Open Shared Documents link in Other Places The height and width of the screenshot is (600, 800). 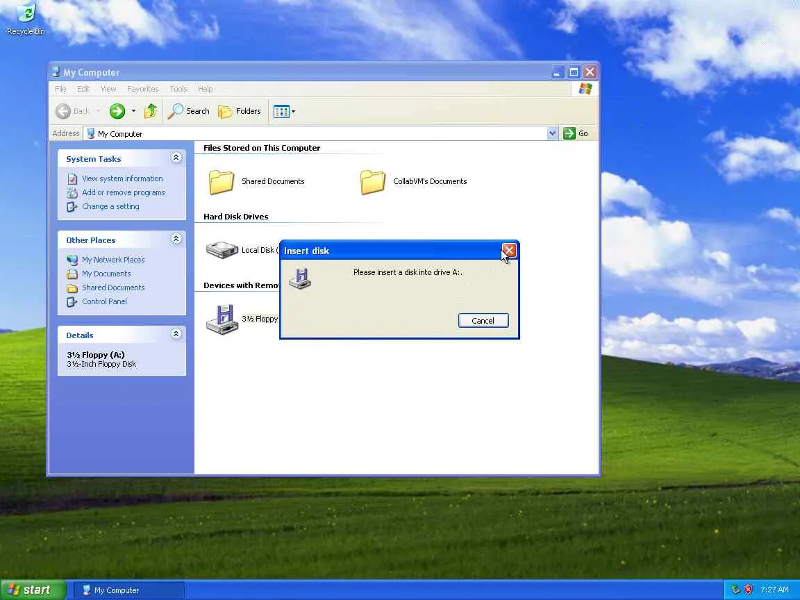click(113, 287)
